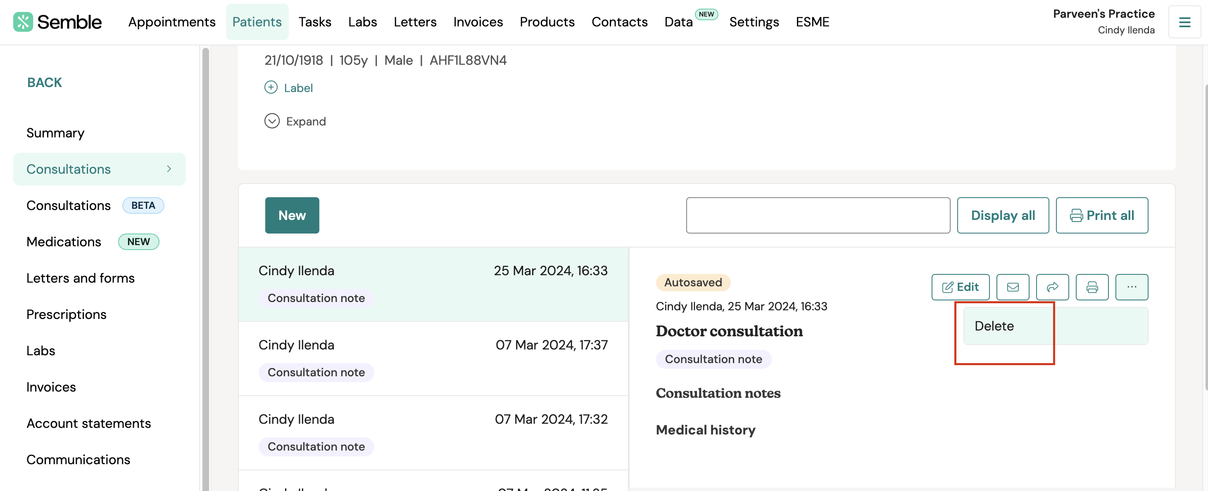The image size is (1208, 491).
Task: Select Prescriptions in the sidebar
Action: pos(66,314)
